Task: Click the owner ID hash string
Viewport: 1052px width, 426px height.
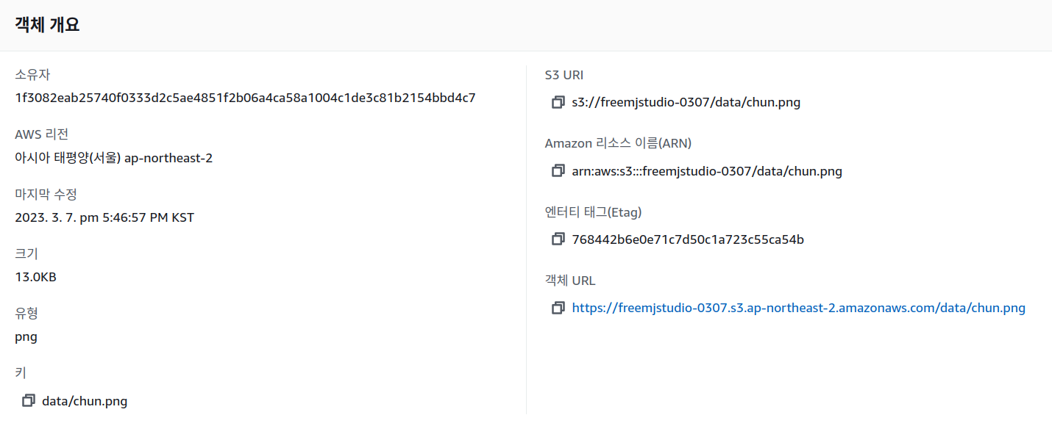Action: (x=245, y=98)
